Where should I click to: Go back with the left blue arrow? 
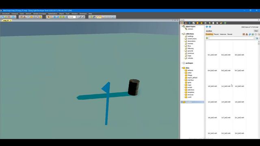pyautogui.click(x=207, y=27)
